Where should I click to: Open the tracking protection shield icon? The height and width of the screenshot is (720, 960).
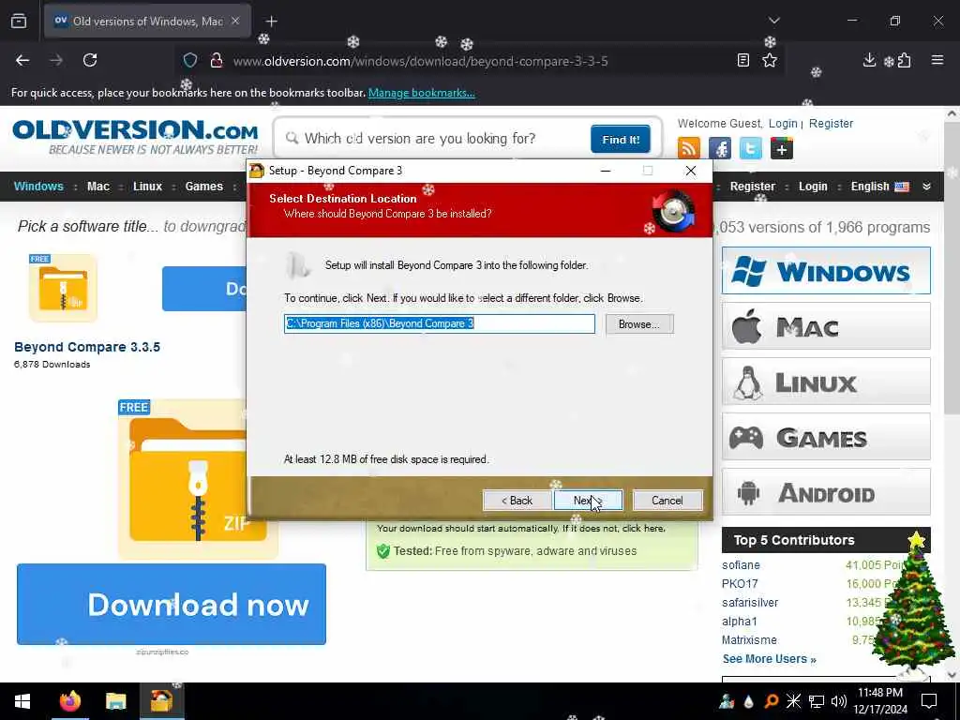pyautogui.click(x=190, y=60)
